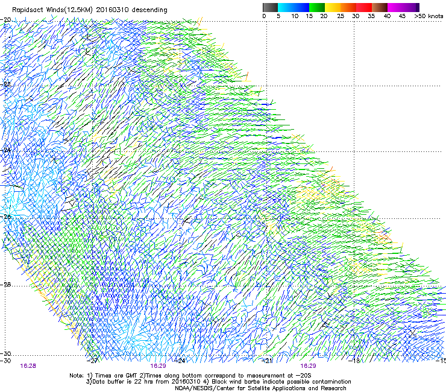
Task: Click the '-28' latitude axis label
Action: [x=5, y=285]
